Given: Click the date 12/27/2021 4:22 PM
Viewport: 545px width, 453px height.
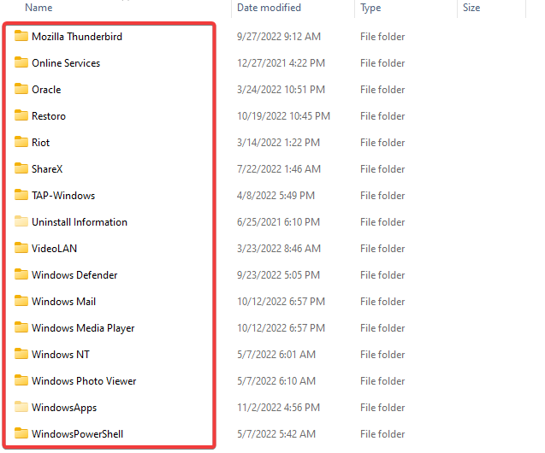Looking at the screenshot, I should coord(281,63).
